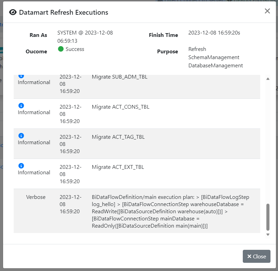Click the BiDataFlowDefinition execution plan text
The height and width of the screenshot is (271, 278).
coord(171,212)
